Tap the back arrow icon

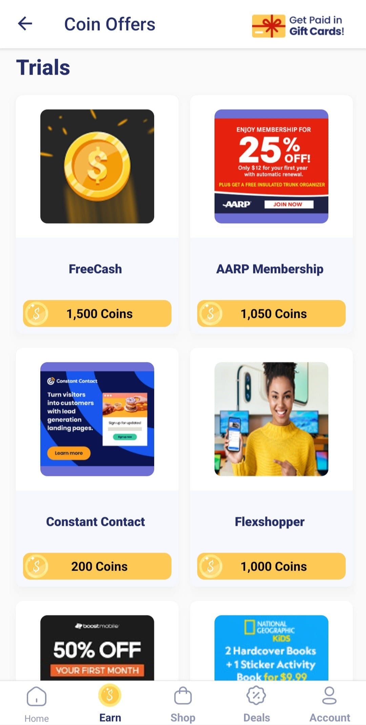click(x=25, y=24)
